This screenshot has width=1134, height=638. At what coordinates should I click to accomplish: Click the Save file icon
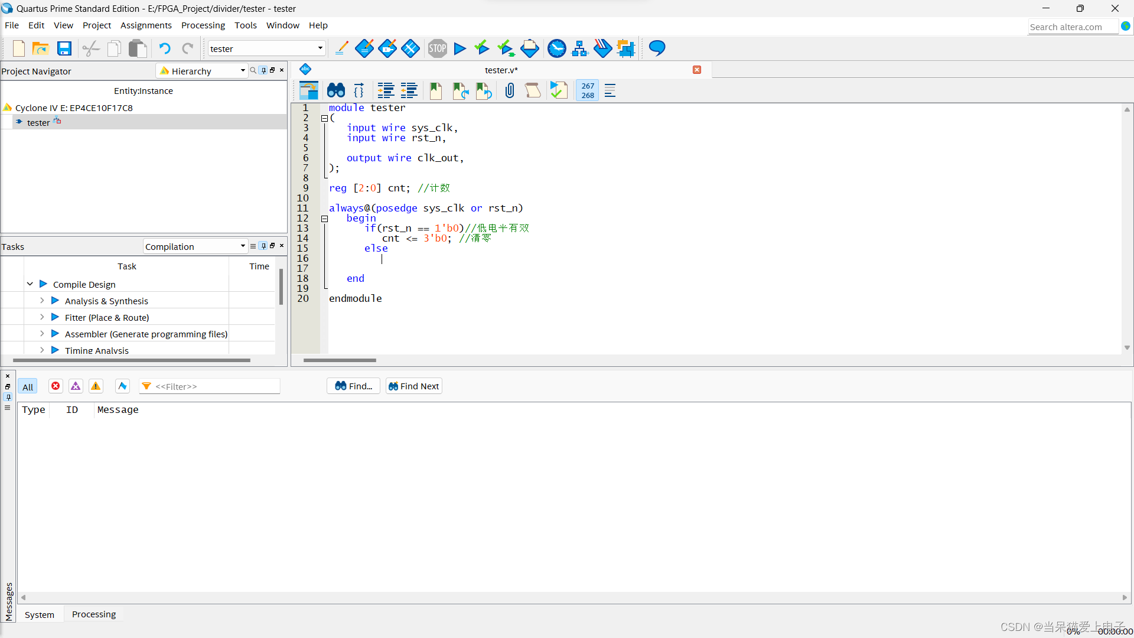tap(64, 48)
